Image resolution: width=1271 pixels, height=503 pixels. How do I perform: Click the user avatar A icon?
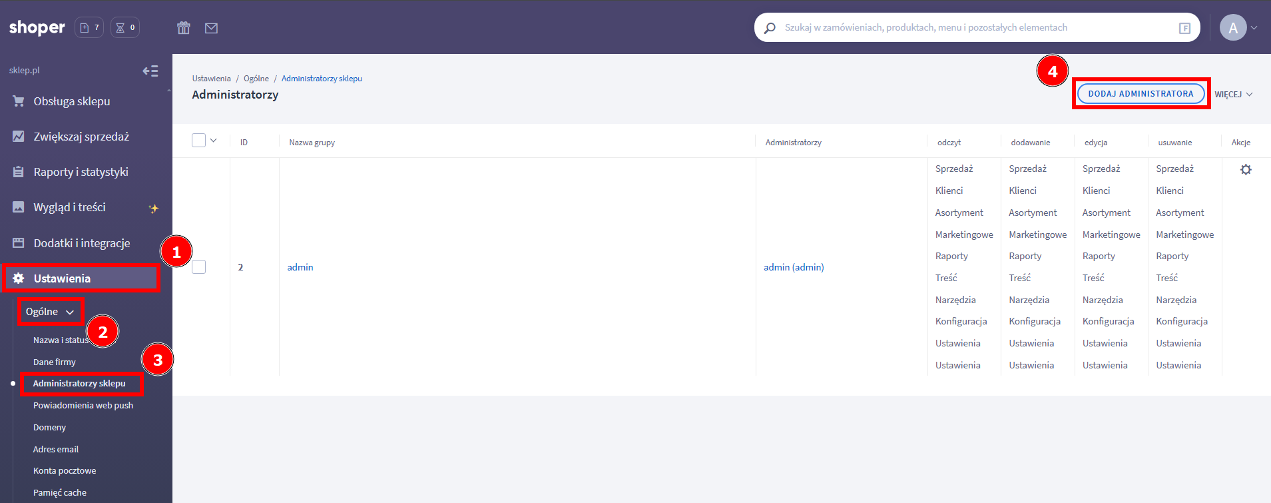pos(1232,28)
